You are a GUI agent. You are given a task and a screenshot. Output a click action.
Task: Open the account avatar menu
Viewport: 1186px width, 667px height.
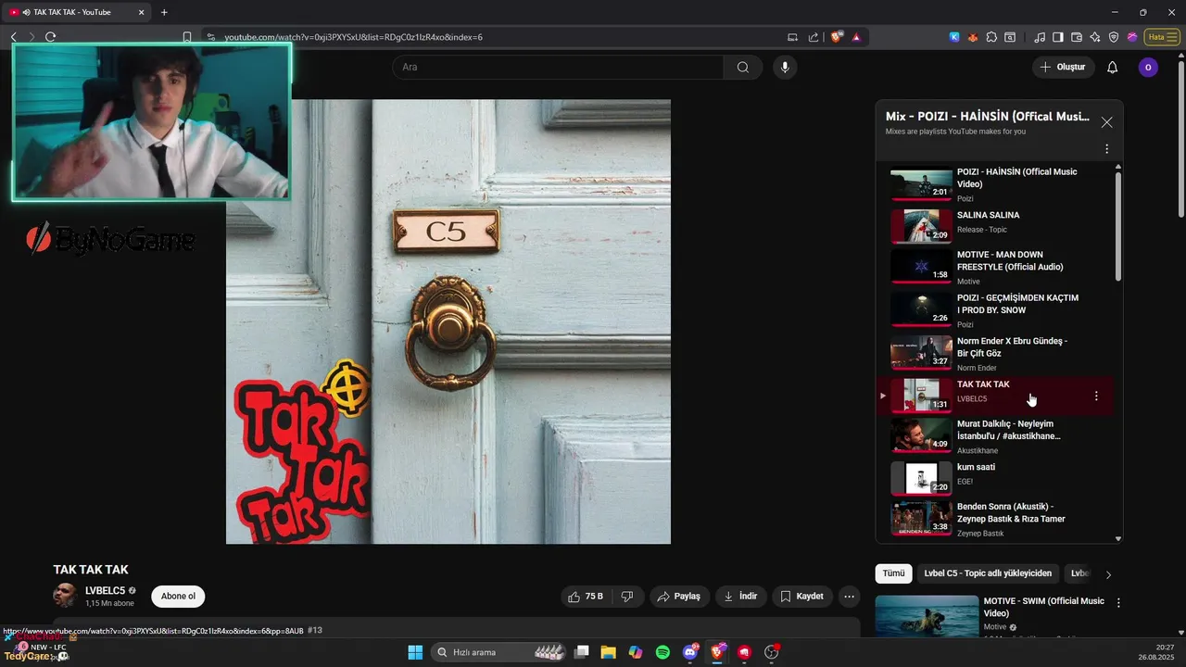coord(1148,67)
